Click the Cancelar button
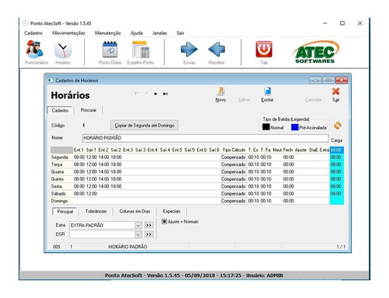Screen dimensions: 389x298 click(314, 100)
